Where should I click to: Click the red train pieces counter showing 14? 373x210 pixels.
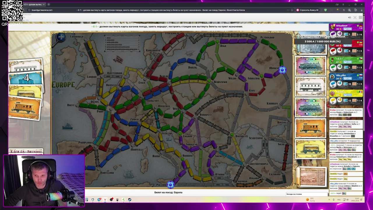(333, 51)
